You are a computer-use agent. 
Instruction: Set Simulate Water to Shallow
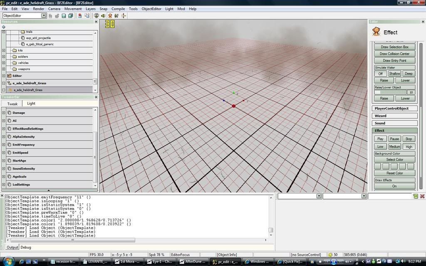pyautogui.click(x=394, y=74)
